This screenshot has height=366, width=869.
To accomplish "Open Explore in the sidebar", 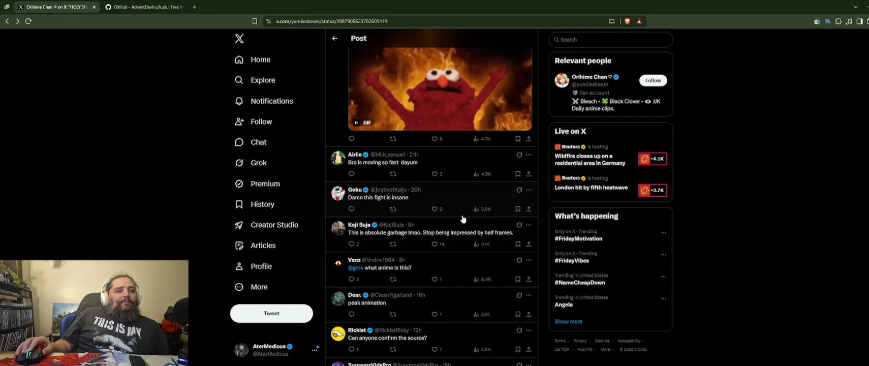I will click(255, 80).
